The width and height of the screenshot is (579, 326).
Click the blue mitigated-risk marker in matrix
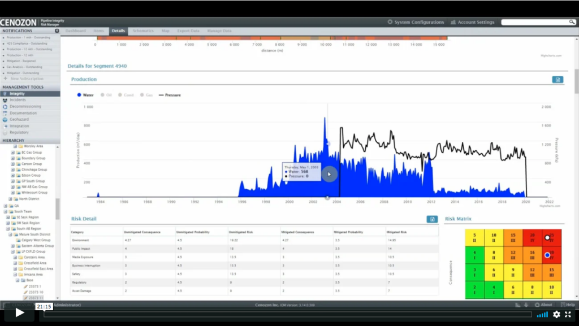click(x=547, y=255)
